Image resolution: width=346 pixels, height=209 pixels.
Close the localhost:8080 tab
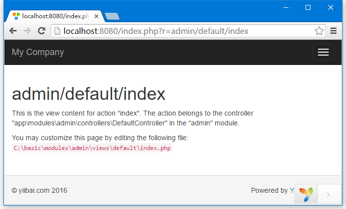[96, 16]
